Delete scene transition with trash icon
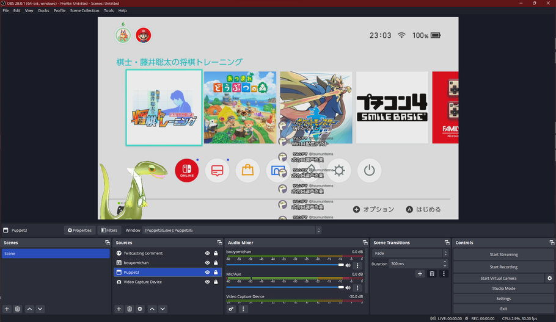 432,274
